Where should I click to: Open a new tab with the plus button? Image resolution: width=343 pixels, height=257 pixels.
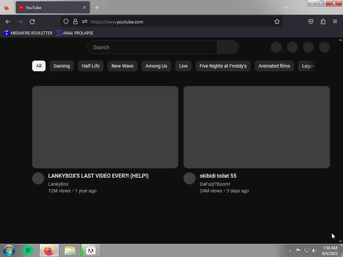pos(97,8)
